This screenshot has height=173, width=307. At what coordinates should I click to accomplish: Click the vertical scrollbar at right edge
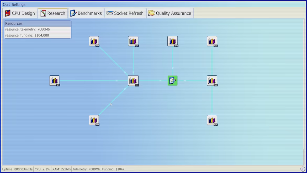pos(304,92)
